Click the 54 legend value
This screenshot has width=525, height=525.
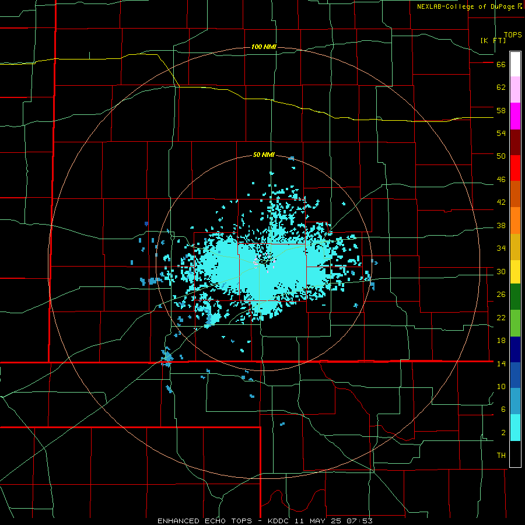[501, 133]
